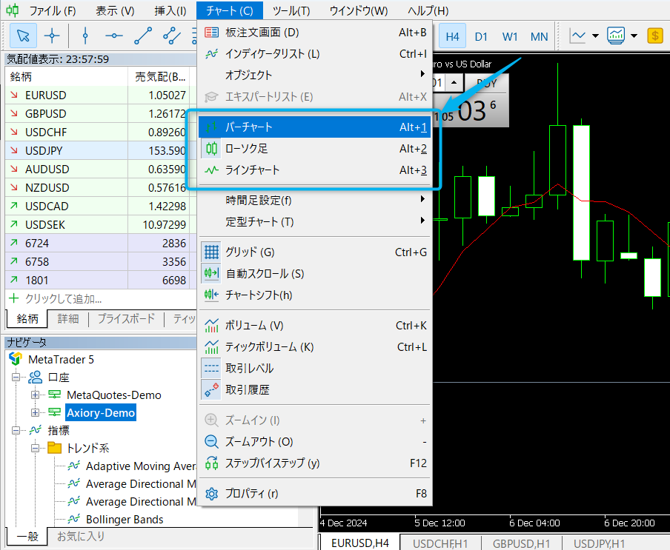The height and width of the screenshot is (550, 670).
Task: Click the Candlestick icon in menu
Action: point(211,149)
